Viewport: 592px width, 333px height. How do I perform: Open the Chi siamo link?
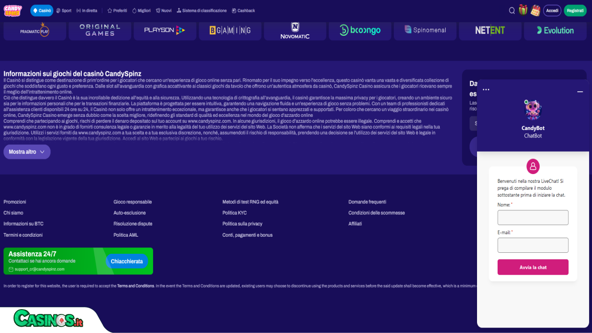coord(13,213)
